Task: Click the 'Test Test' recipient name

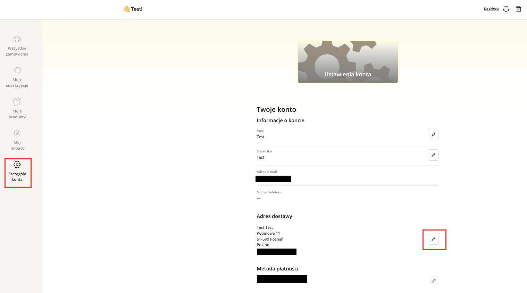Action: pyautogui.click(x=265, y=227)
